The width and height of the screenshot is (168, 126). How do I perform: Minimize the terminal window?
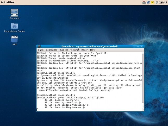[134, 46]
